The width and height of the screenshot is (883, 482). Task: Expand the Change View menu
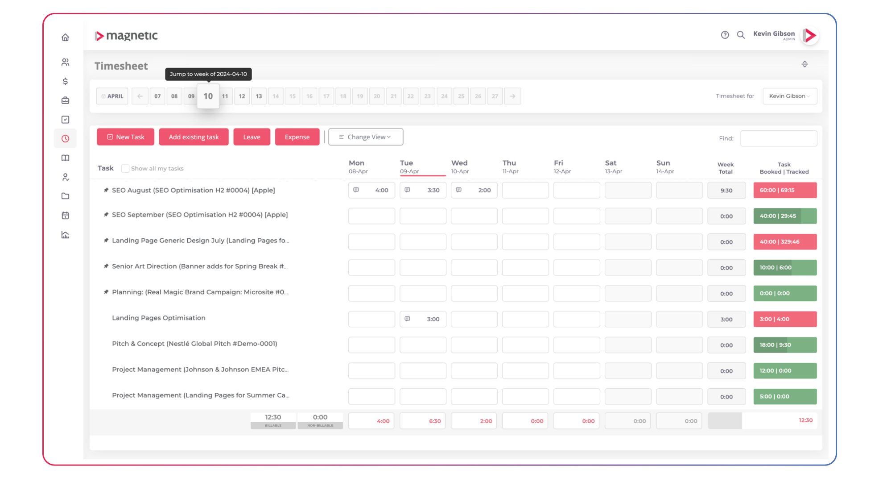(366, 137)
